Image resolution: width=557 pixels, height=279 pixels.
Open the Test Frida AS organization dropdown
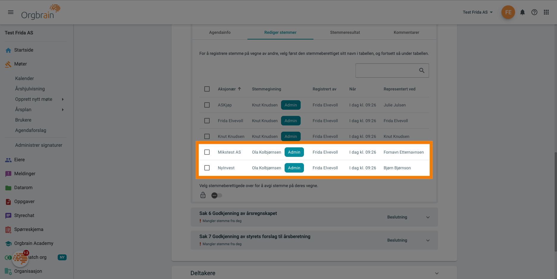(x=478, y=12)
